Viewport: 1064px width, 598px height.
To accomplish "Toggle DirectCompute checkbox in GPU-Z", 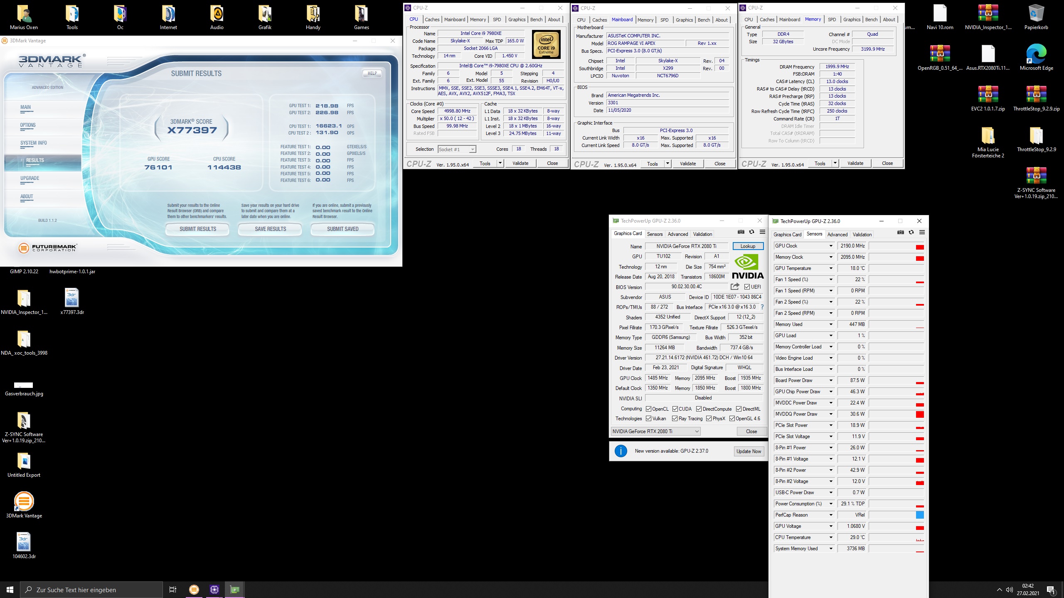I will pos(699,409).
